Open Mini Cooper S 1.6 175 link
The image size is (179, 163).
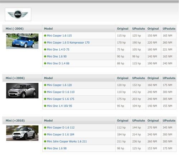click(x=61, y=99)
